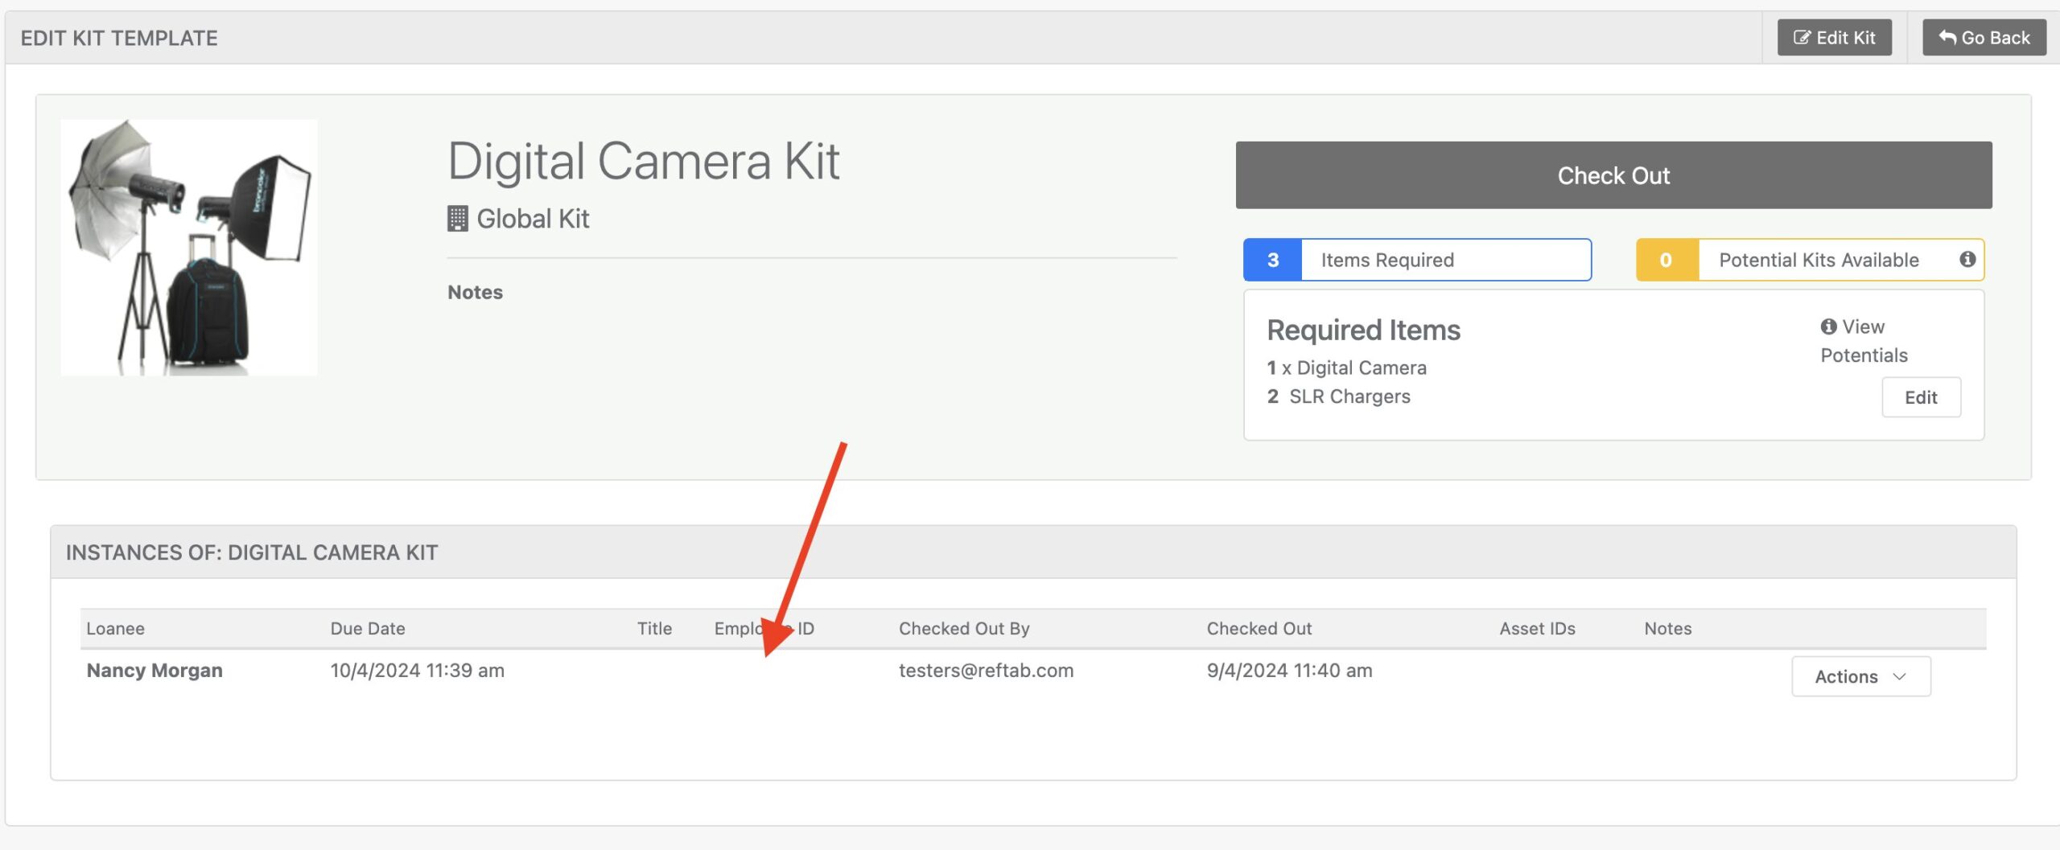Sort by the Loanee column header
2060x850 pixels.
pos(116,629)
